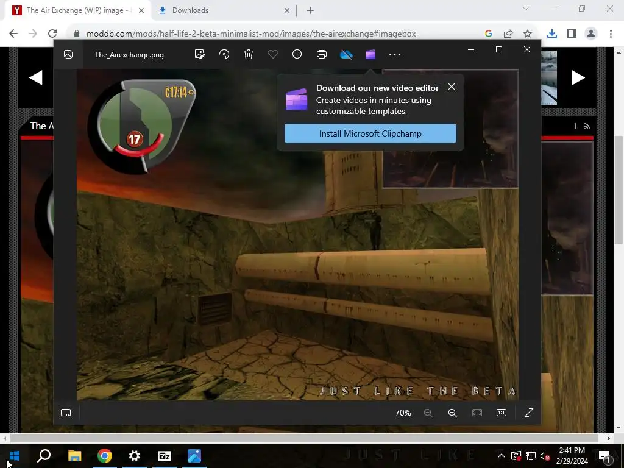Click the moddb.com address bar

(250, 34)
